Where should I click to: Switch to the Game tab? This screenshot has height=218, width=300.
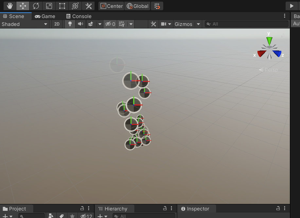[x=45, y=16]
